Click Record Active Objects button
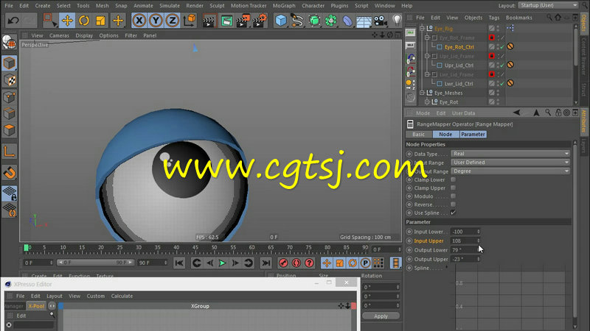 (284, 263)
